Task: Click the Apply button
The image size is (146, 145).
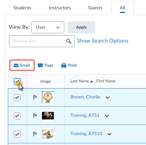Action: click(81, 27)
